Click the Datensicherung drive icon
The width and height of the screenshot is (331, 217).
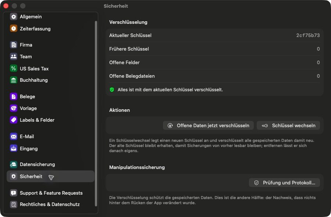click(x=14, y=164)
